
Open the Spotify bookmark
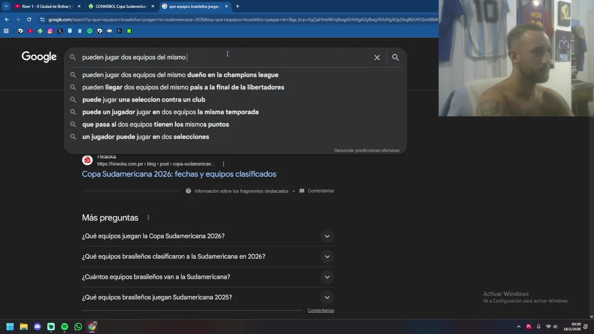pyautogui.click(x=90, y=31)
